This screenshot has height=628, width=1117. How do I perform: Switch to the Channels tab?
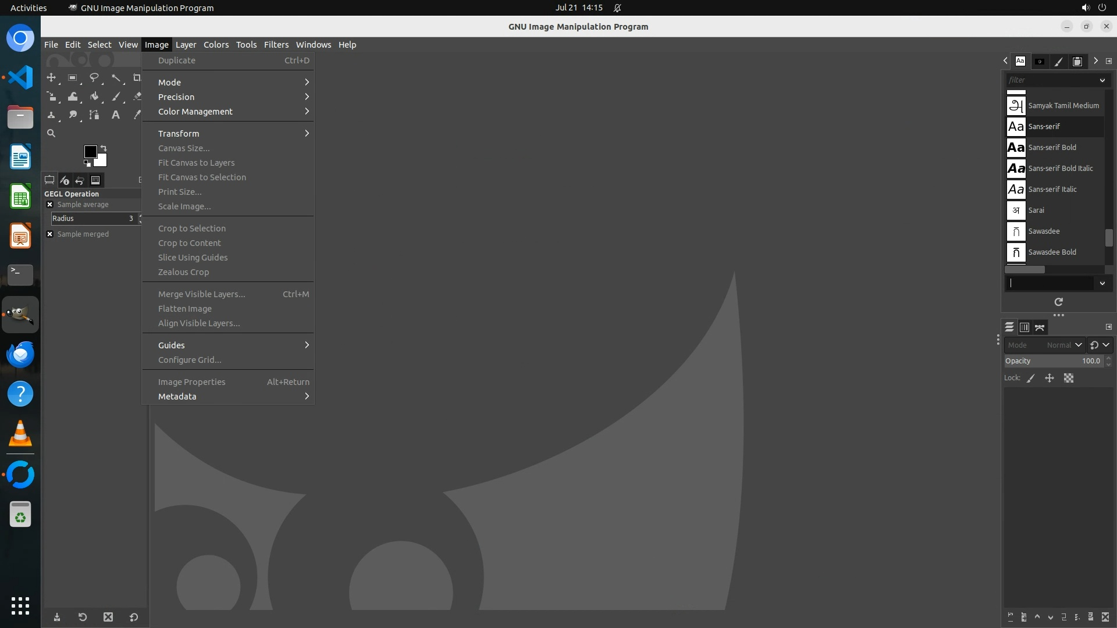(x=1024, y=328)
